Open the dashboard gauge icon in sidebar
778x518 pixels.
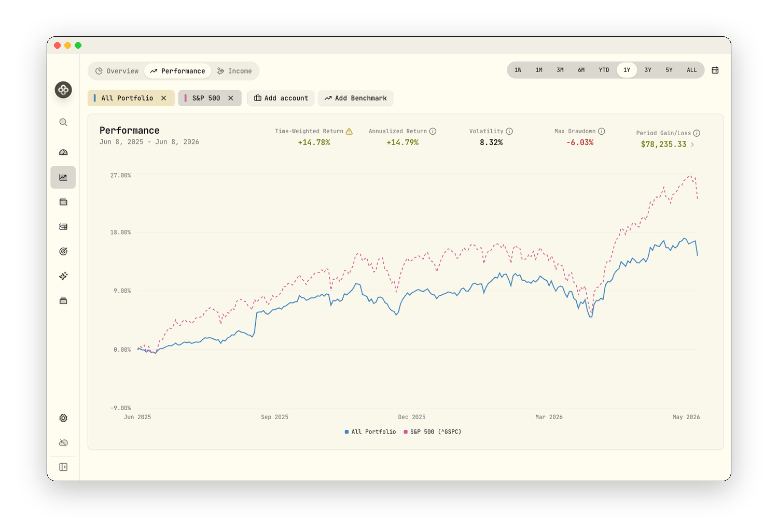pos(63,152)
